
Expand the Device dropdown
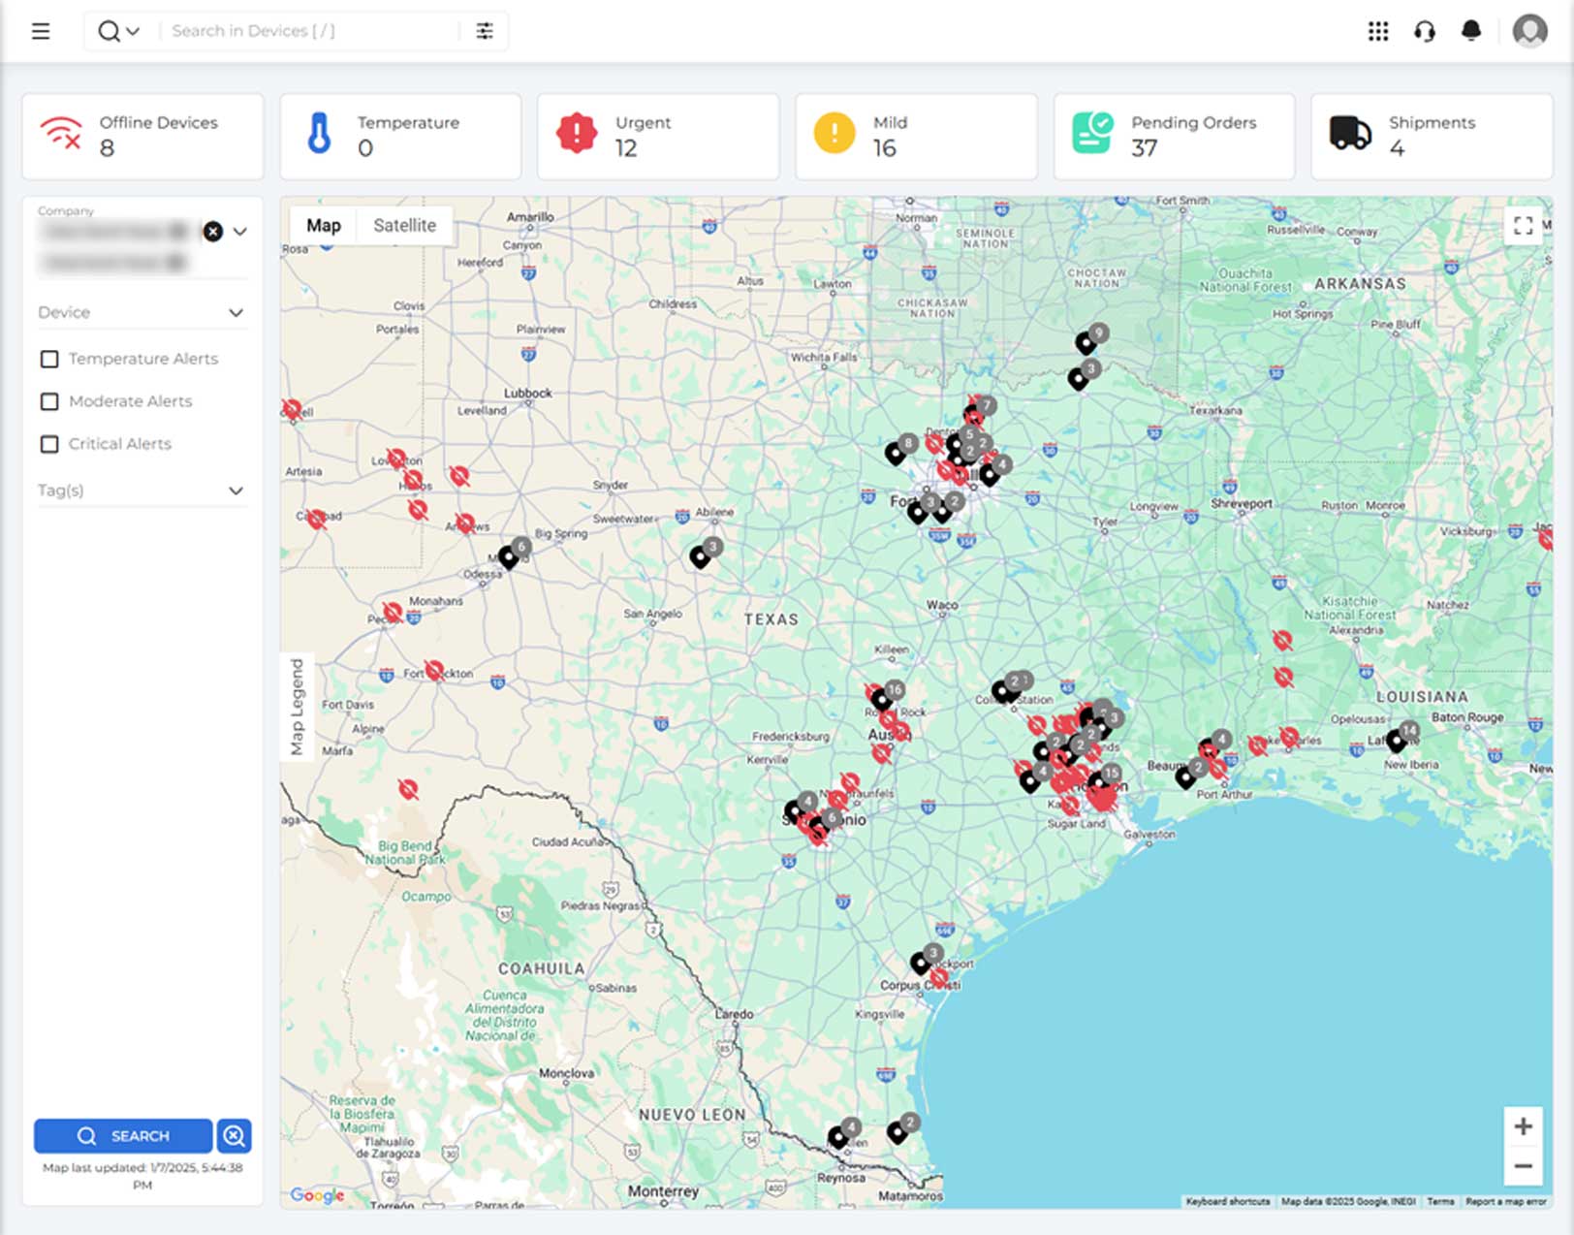click(142, 312)
